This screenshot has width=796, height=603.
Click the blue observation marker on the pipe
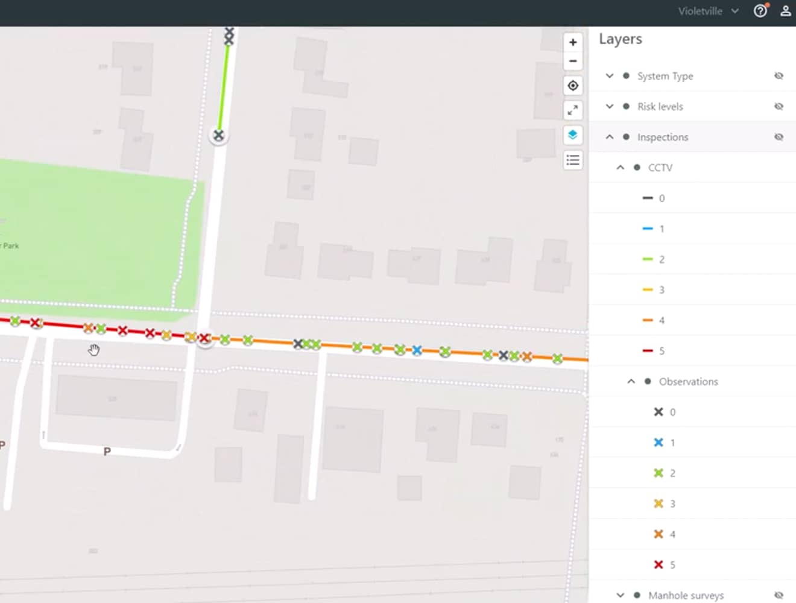click(417, 350)
